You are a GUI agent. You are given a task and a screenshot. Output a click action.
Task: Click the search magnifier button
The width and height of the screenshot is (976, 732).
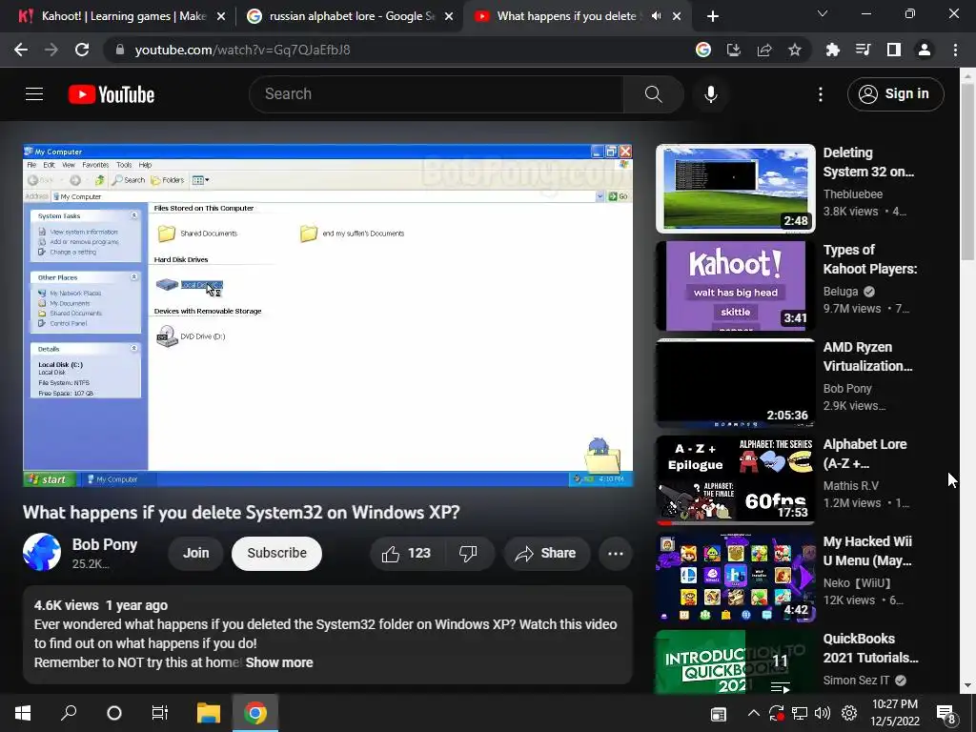(x=654, y=94)
